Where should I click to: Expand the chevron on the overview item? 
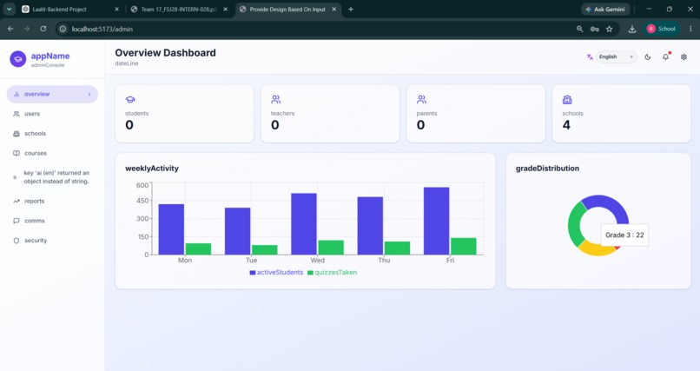click(89, 94)
